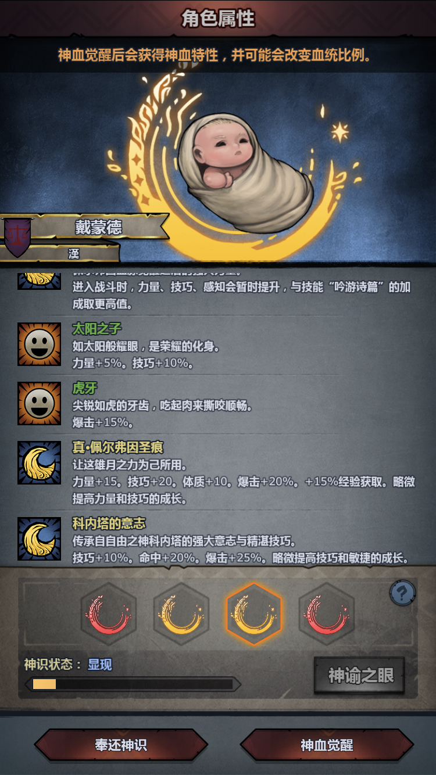Click the 角色属性 title header
Image resolution: width=436 pixels, height=775 pixels.
click(218, 18)
